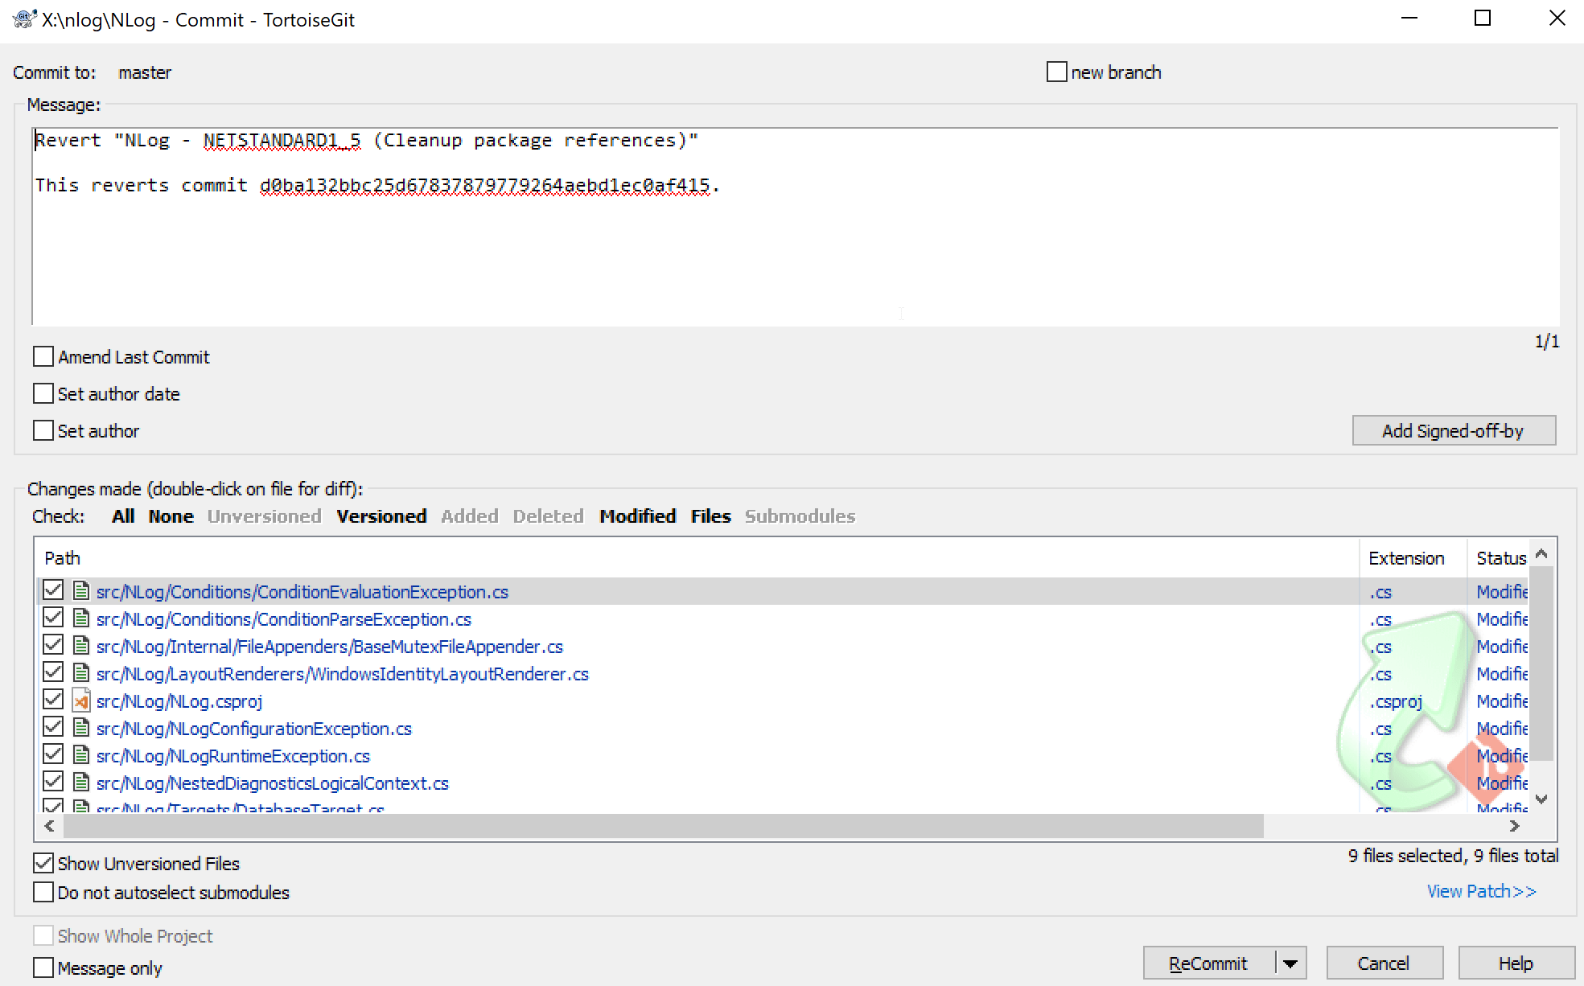Uncheck Show Unversioned Files
Image resolution: width=1584 pixels, height=986 pixels.
(x=43, y=863)
